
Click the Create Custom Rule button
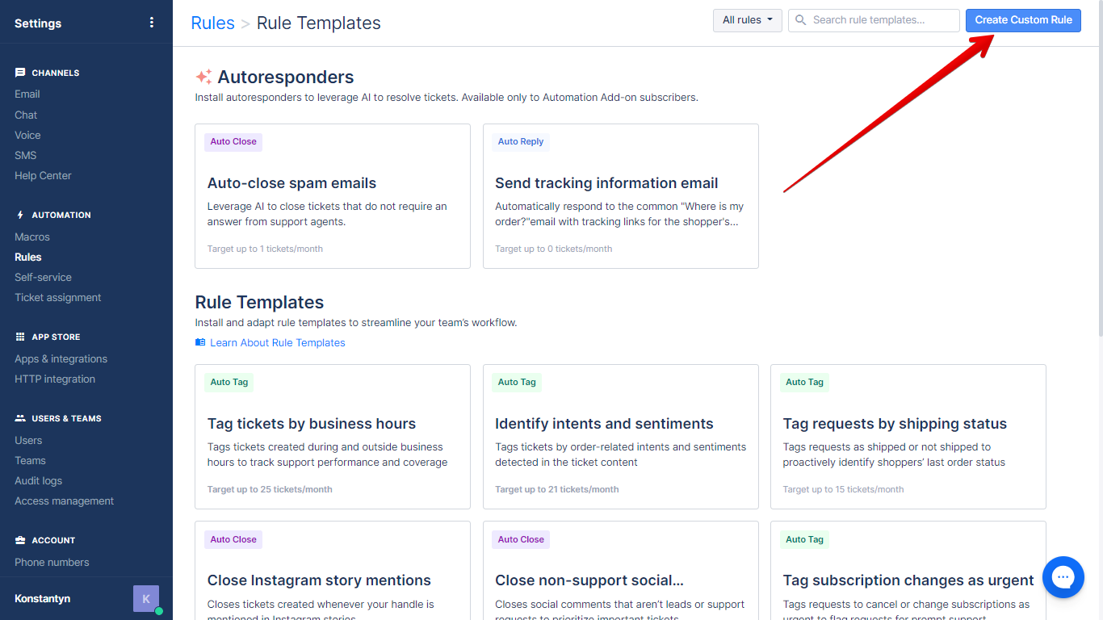1023,20
